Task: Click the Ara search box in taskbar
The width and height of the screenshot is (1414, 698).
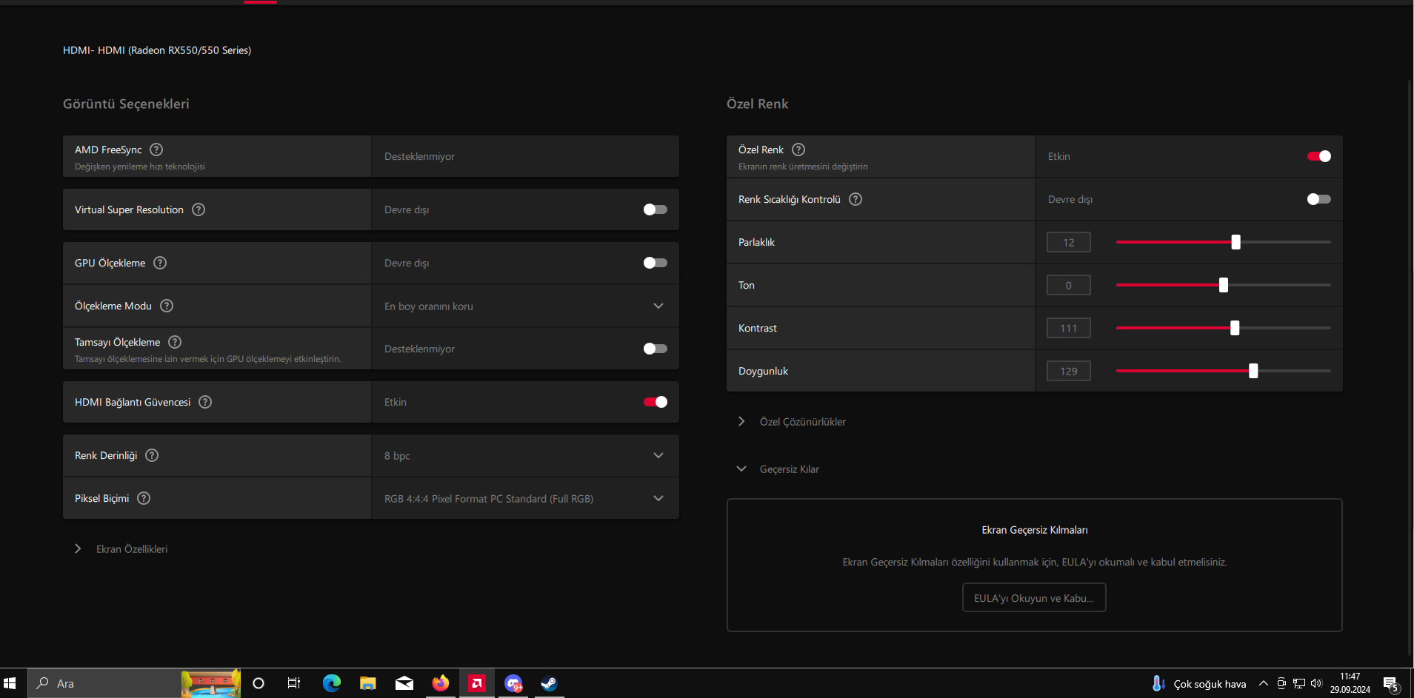Action: click(134, 683)
